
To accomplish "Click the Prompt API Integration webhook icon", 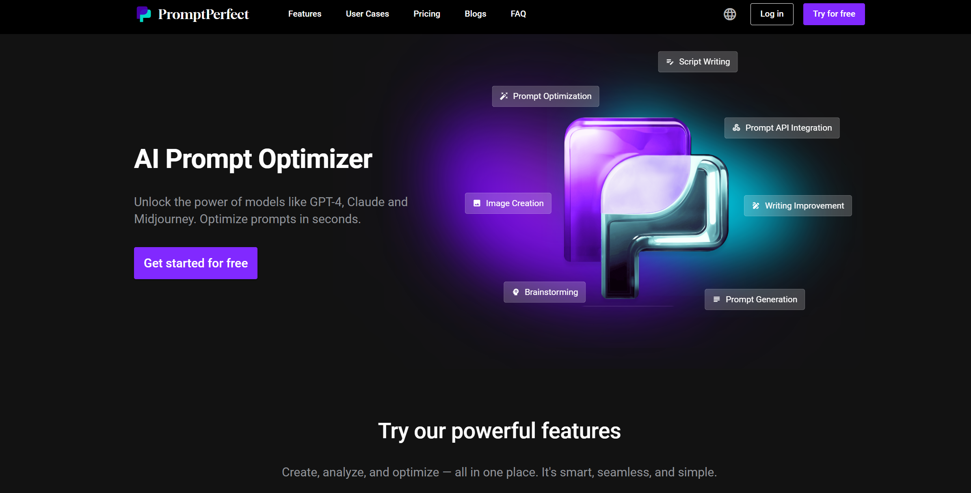I will [736, 128].
